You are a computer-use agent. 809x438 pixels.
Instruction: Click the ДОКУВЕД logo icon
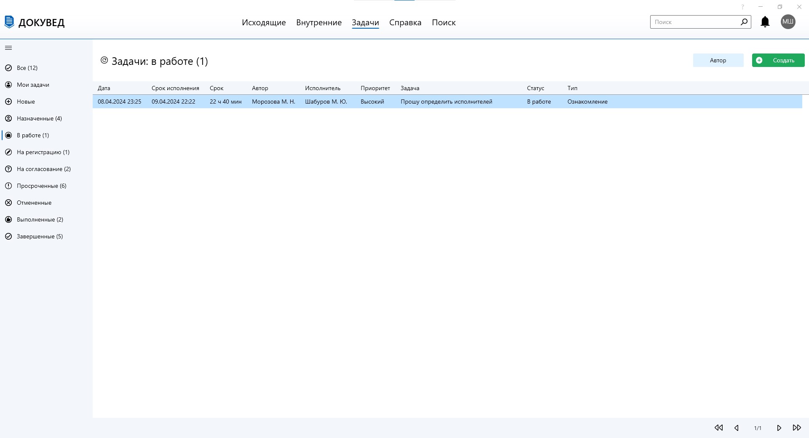(x=9, y=22)
